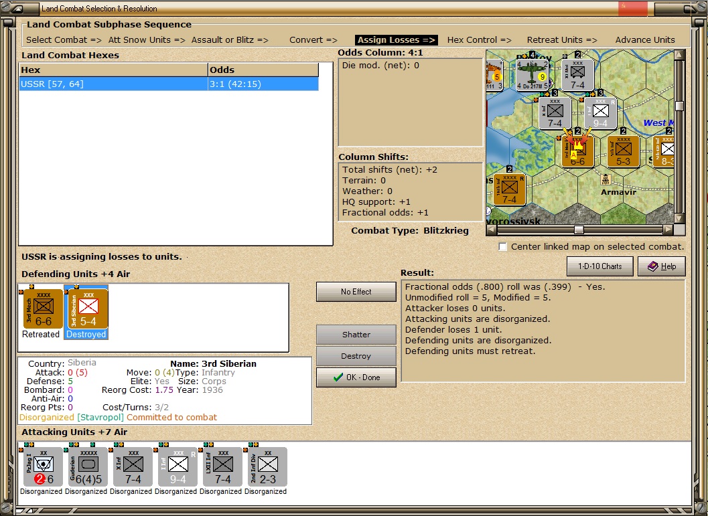Click the Do 217M bomber on map

533,75
